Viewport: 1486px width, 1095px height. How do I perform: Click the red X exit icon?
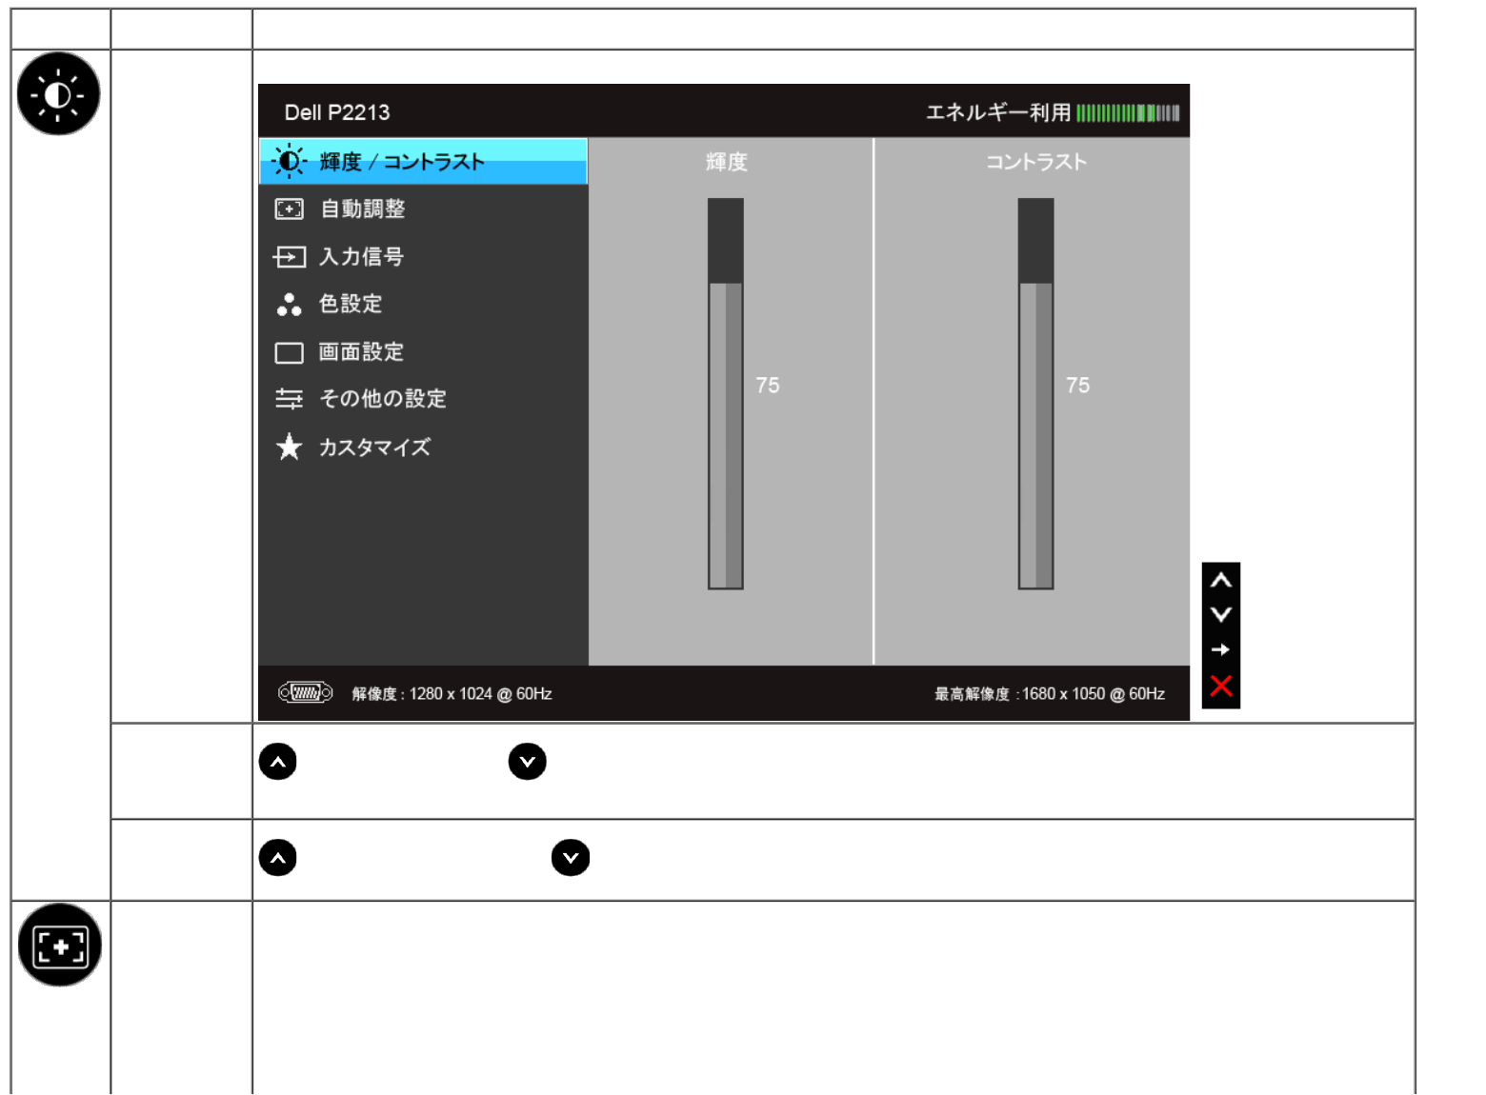point(1221,686)
